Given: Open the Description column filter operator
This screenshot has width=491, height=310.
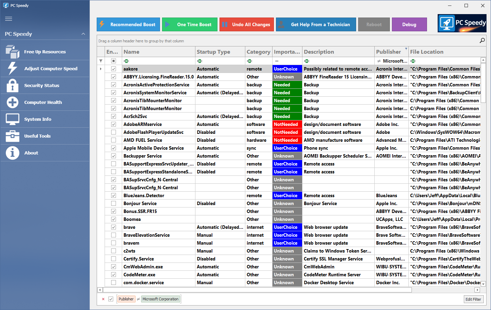Looking at the screenshot, I should 307,61.
